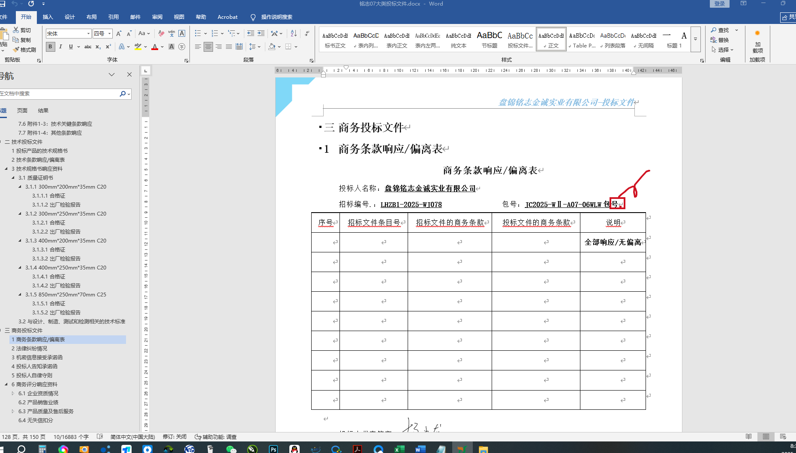Collapse the 3.1.1 300mm*200mm*35mm C20 heading

[x=20, y=187]
